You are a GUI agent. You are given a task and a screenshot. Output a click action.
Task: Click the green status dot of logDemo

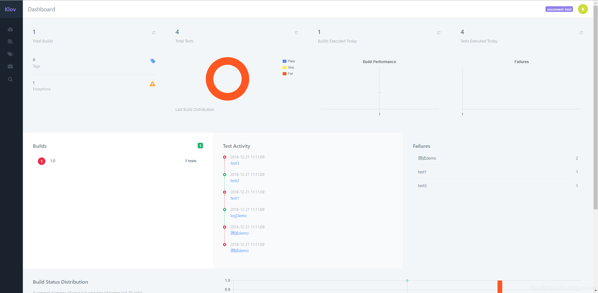(225, 210)
